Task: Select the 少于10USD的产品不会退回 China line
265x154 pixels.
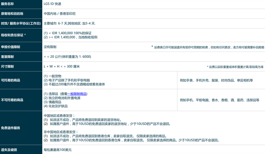Action: (107, 124)
